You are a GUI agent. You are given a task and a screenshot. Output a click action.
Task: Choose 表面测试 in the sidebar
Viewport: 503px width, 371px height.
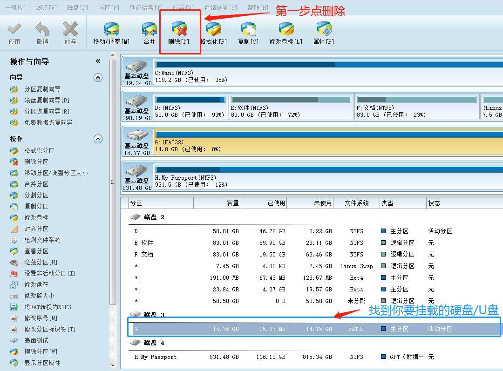(36, 340)
